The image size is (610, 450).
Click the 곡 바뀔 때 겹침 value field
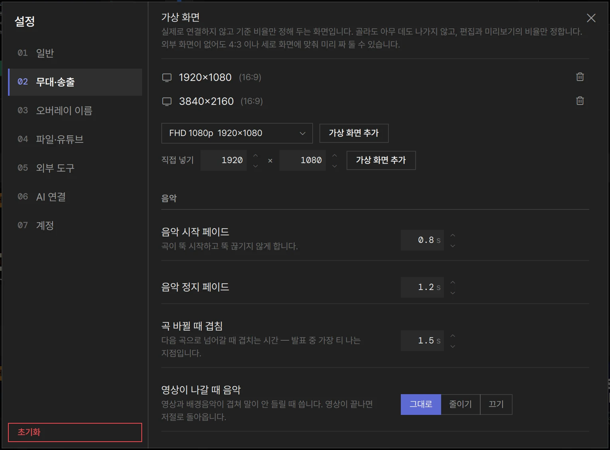tap(422, 341)
